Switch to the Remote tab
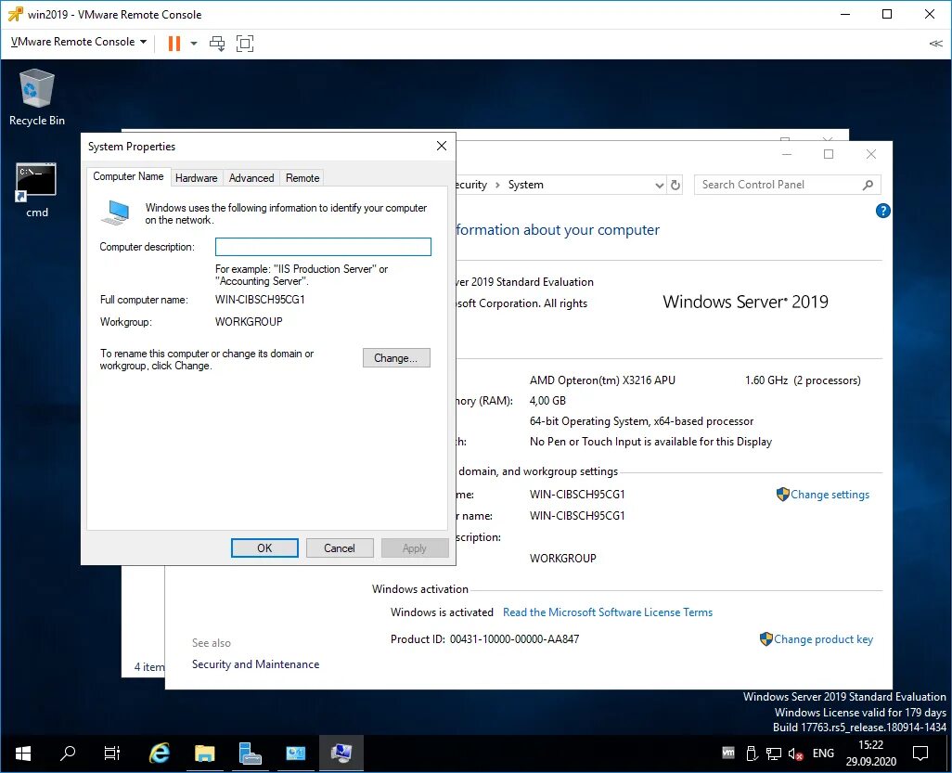The width and height of the screenshot is (952, 773). [302, 177]
